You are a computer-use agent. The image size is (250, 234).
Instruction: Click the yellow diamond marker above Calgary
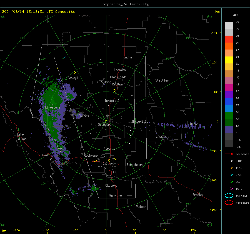pos(110,160)
